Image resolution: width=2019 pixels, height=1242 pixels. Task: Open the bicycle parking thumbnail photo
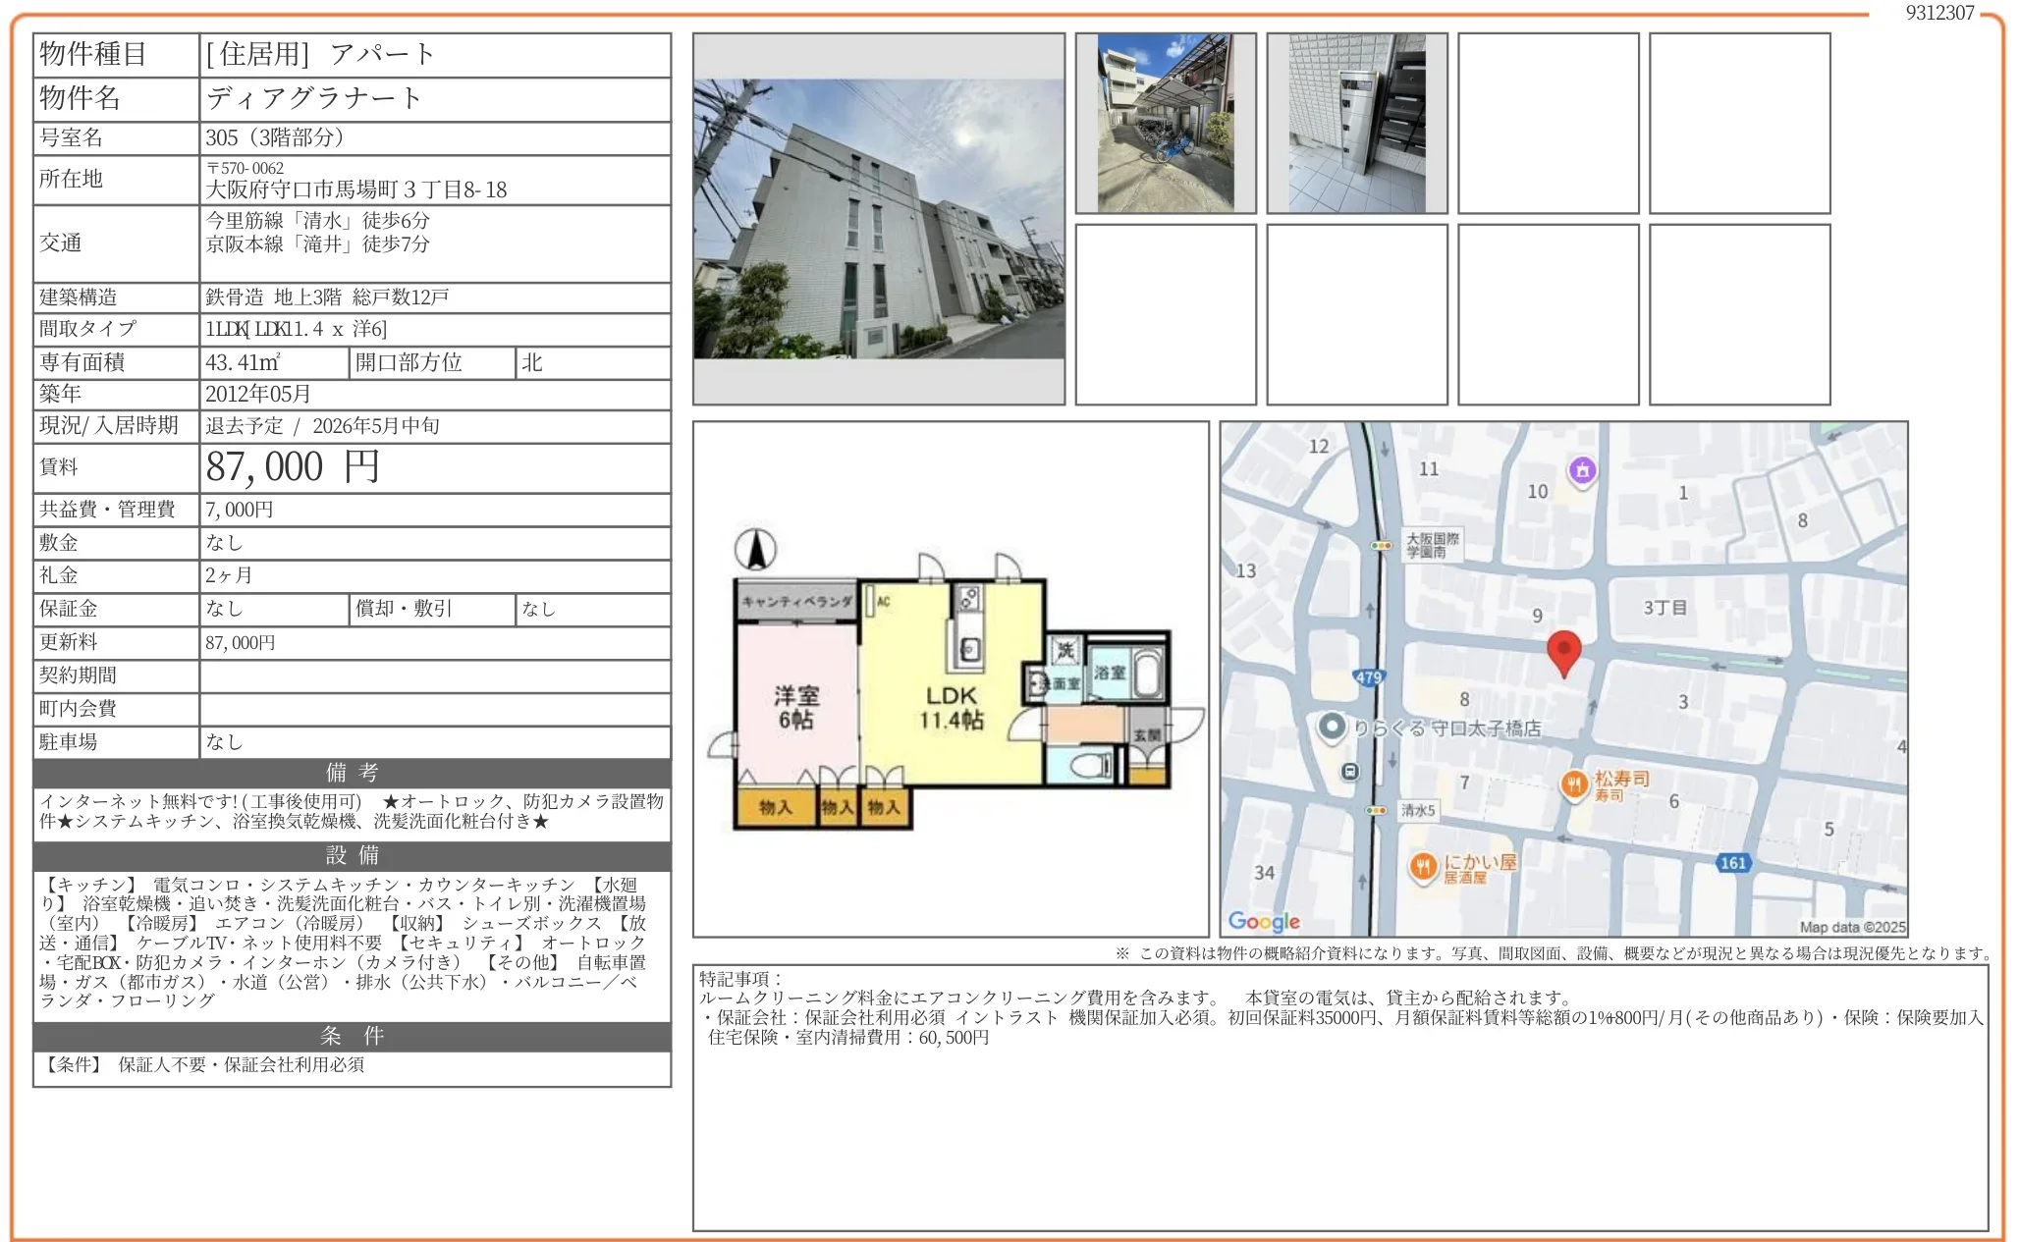(x=1166, y=124)
